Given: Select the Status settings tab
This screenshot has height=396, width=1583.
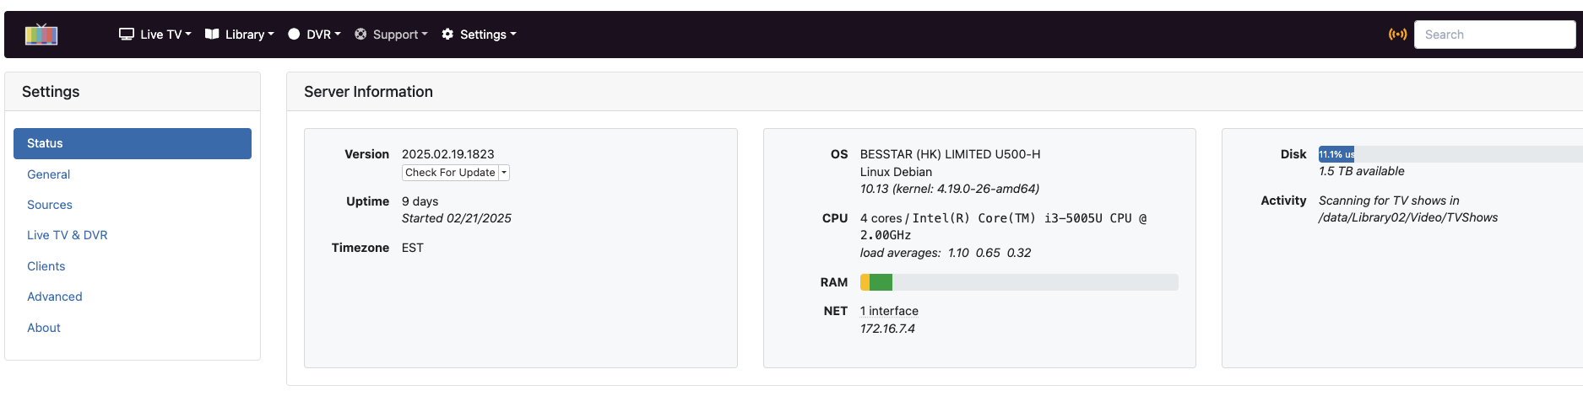Looking at the screenshot, I should point(133,143).
